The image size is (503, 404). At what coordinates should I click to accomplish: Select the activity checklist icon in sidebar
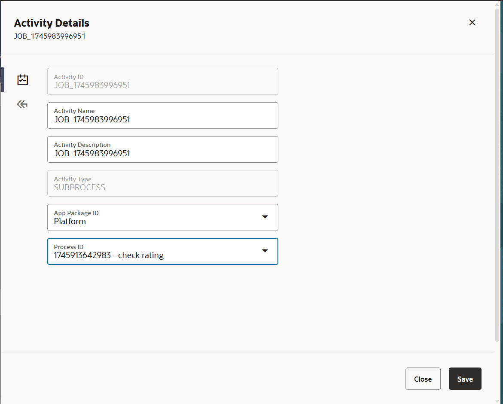click(x=22, y=79)
